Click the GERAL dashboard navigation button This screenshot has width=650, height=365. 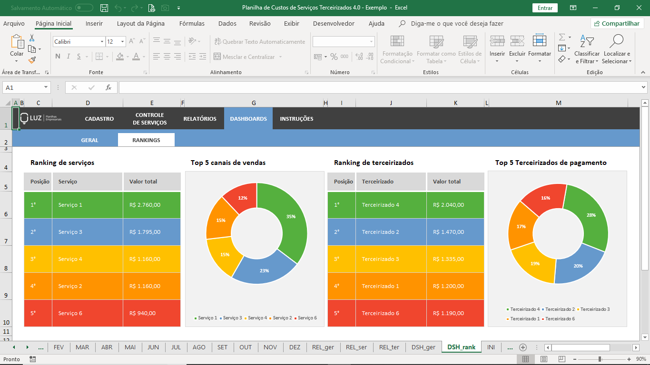click(x=89, y=140)
